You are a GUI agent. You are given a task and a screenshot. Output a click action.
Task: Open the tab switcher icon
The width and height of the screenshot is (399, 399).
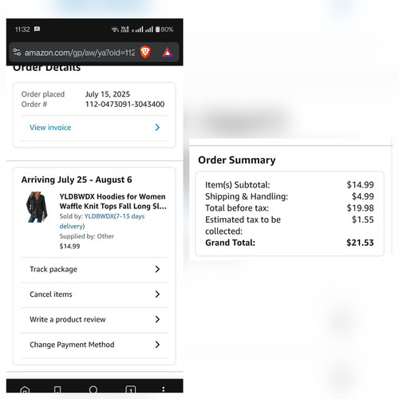click(130, 389)
